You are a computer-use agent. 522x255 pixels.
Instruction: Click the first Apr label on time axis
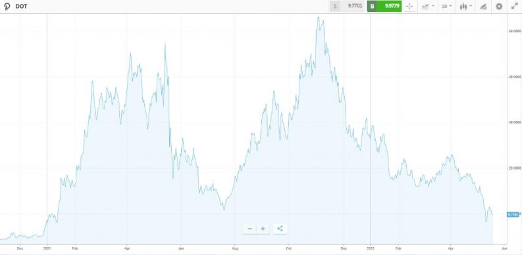pyautogui.click(x=127, y=248)
